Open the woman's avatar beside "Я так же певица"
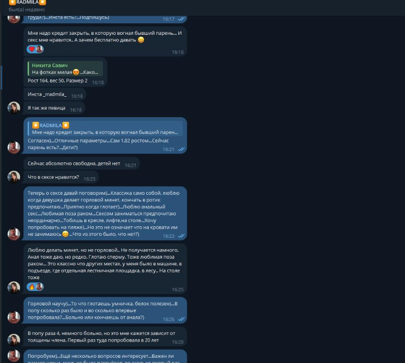This screenshot has height=363, width=405. point(14,108)
